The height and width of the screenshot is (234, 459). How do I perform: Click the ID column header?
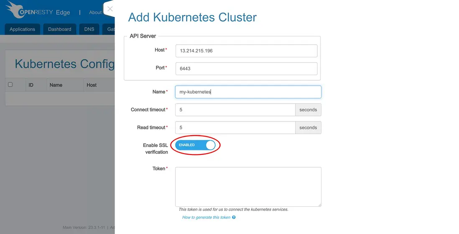click(x=31, y=85)
